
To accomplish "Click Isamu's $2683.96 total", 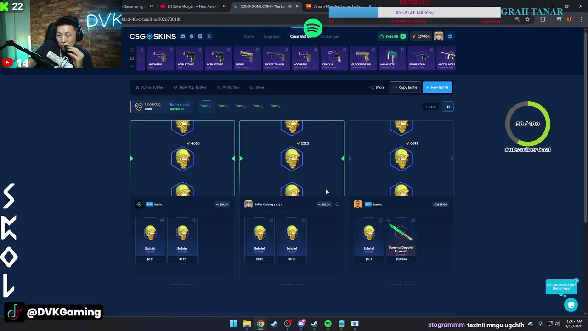I will pyautogui.click(x=440, y=205).
